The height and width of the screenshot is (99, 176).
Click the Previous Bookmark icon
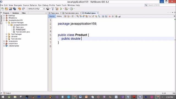click(93, 16)
